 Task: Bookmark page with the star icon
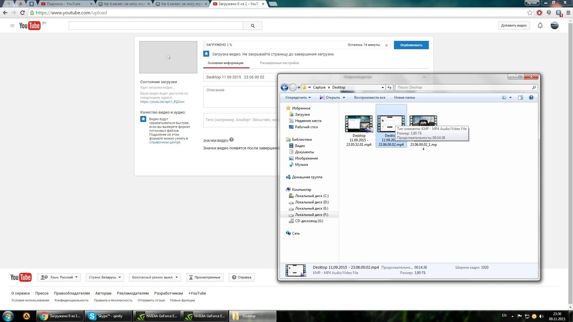(x=530, y=13)
